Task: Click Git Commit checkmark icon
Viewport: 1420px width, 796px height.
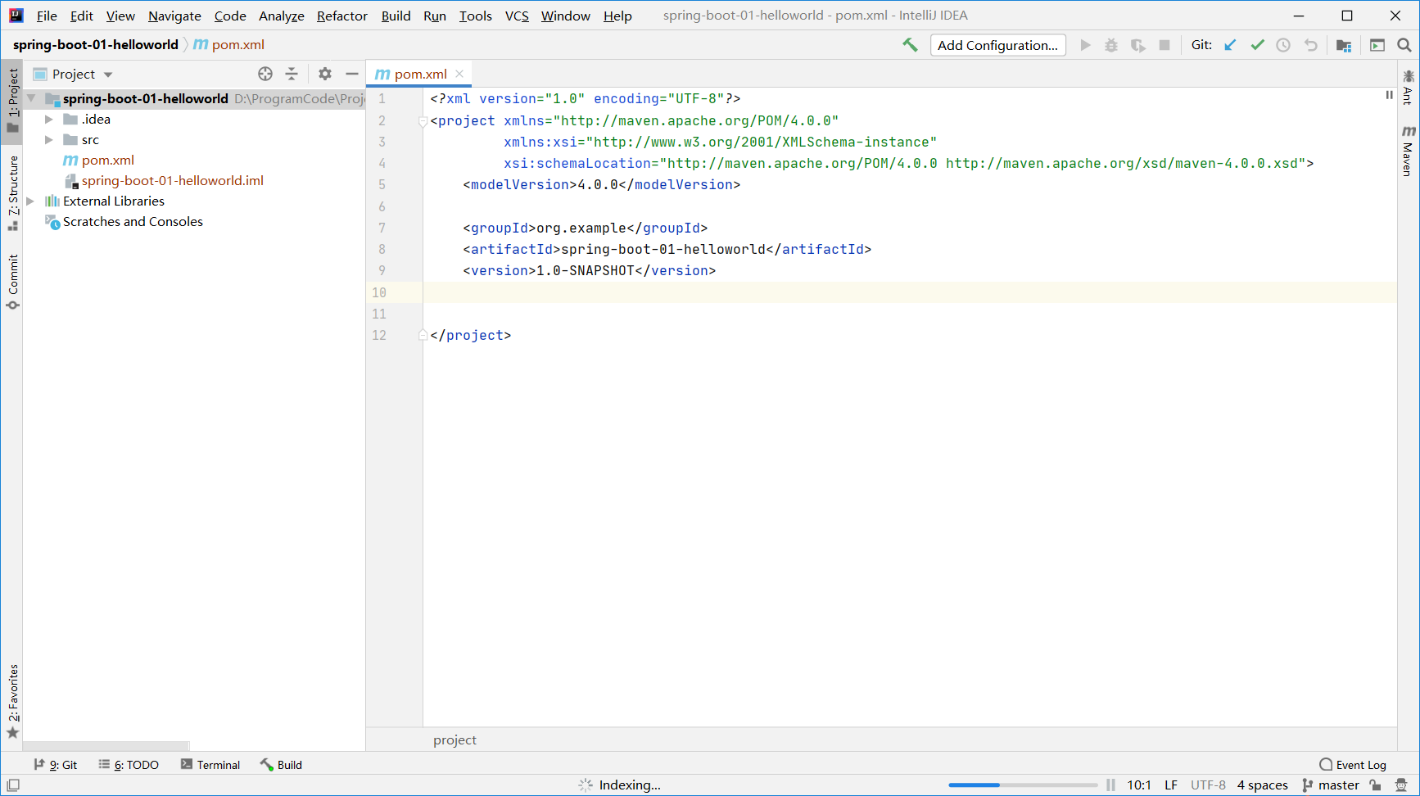Action: click(x=1257, y=45)
